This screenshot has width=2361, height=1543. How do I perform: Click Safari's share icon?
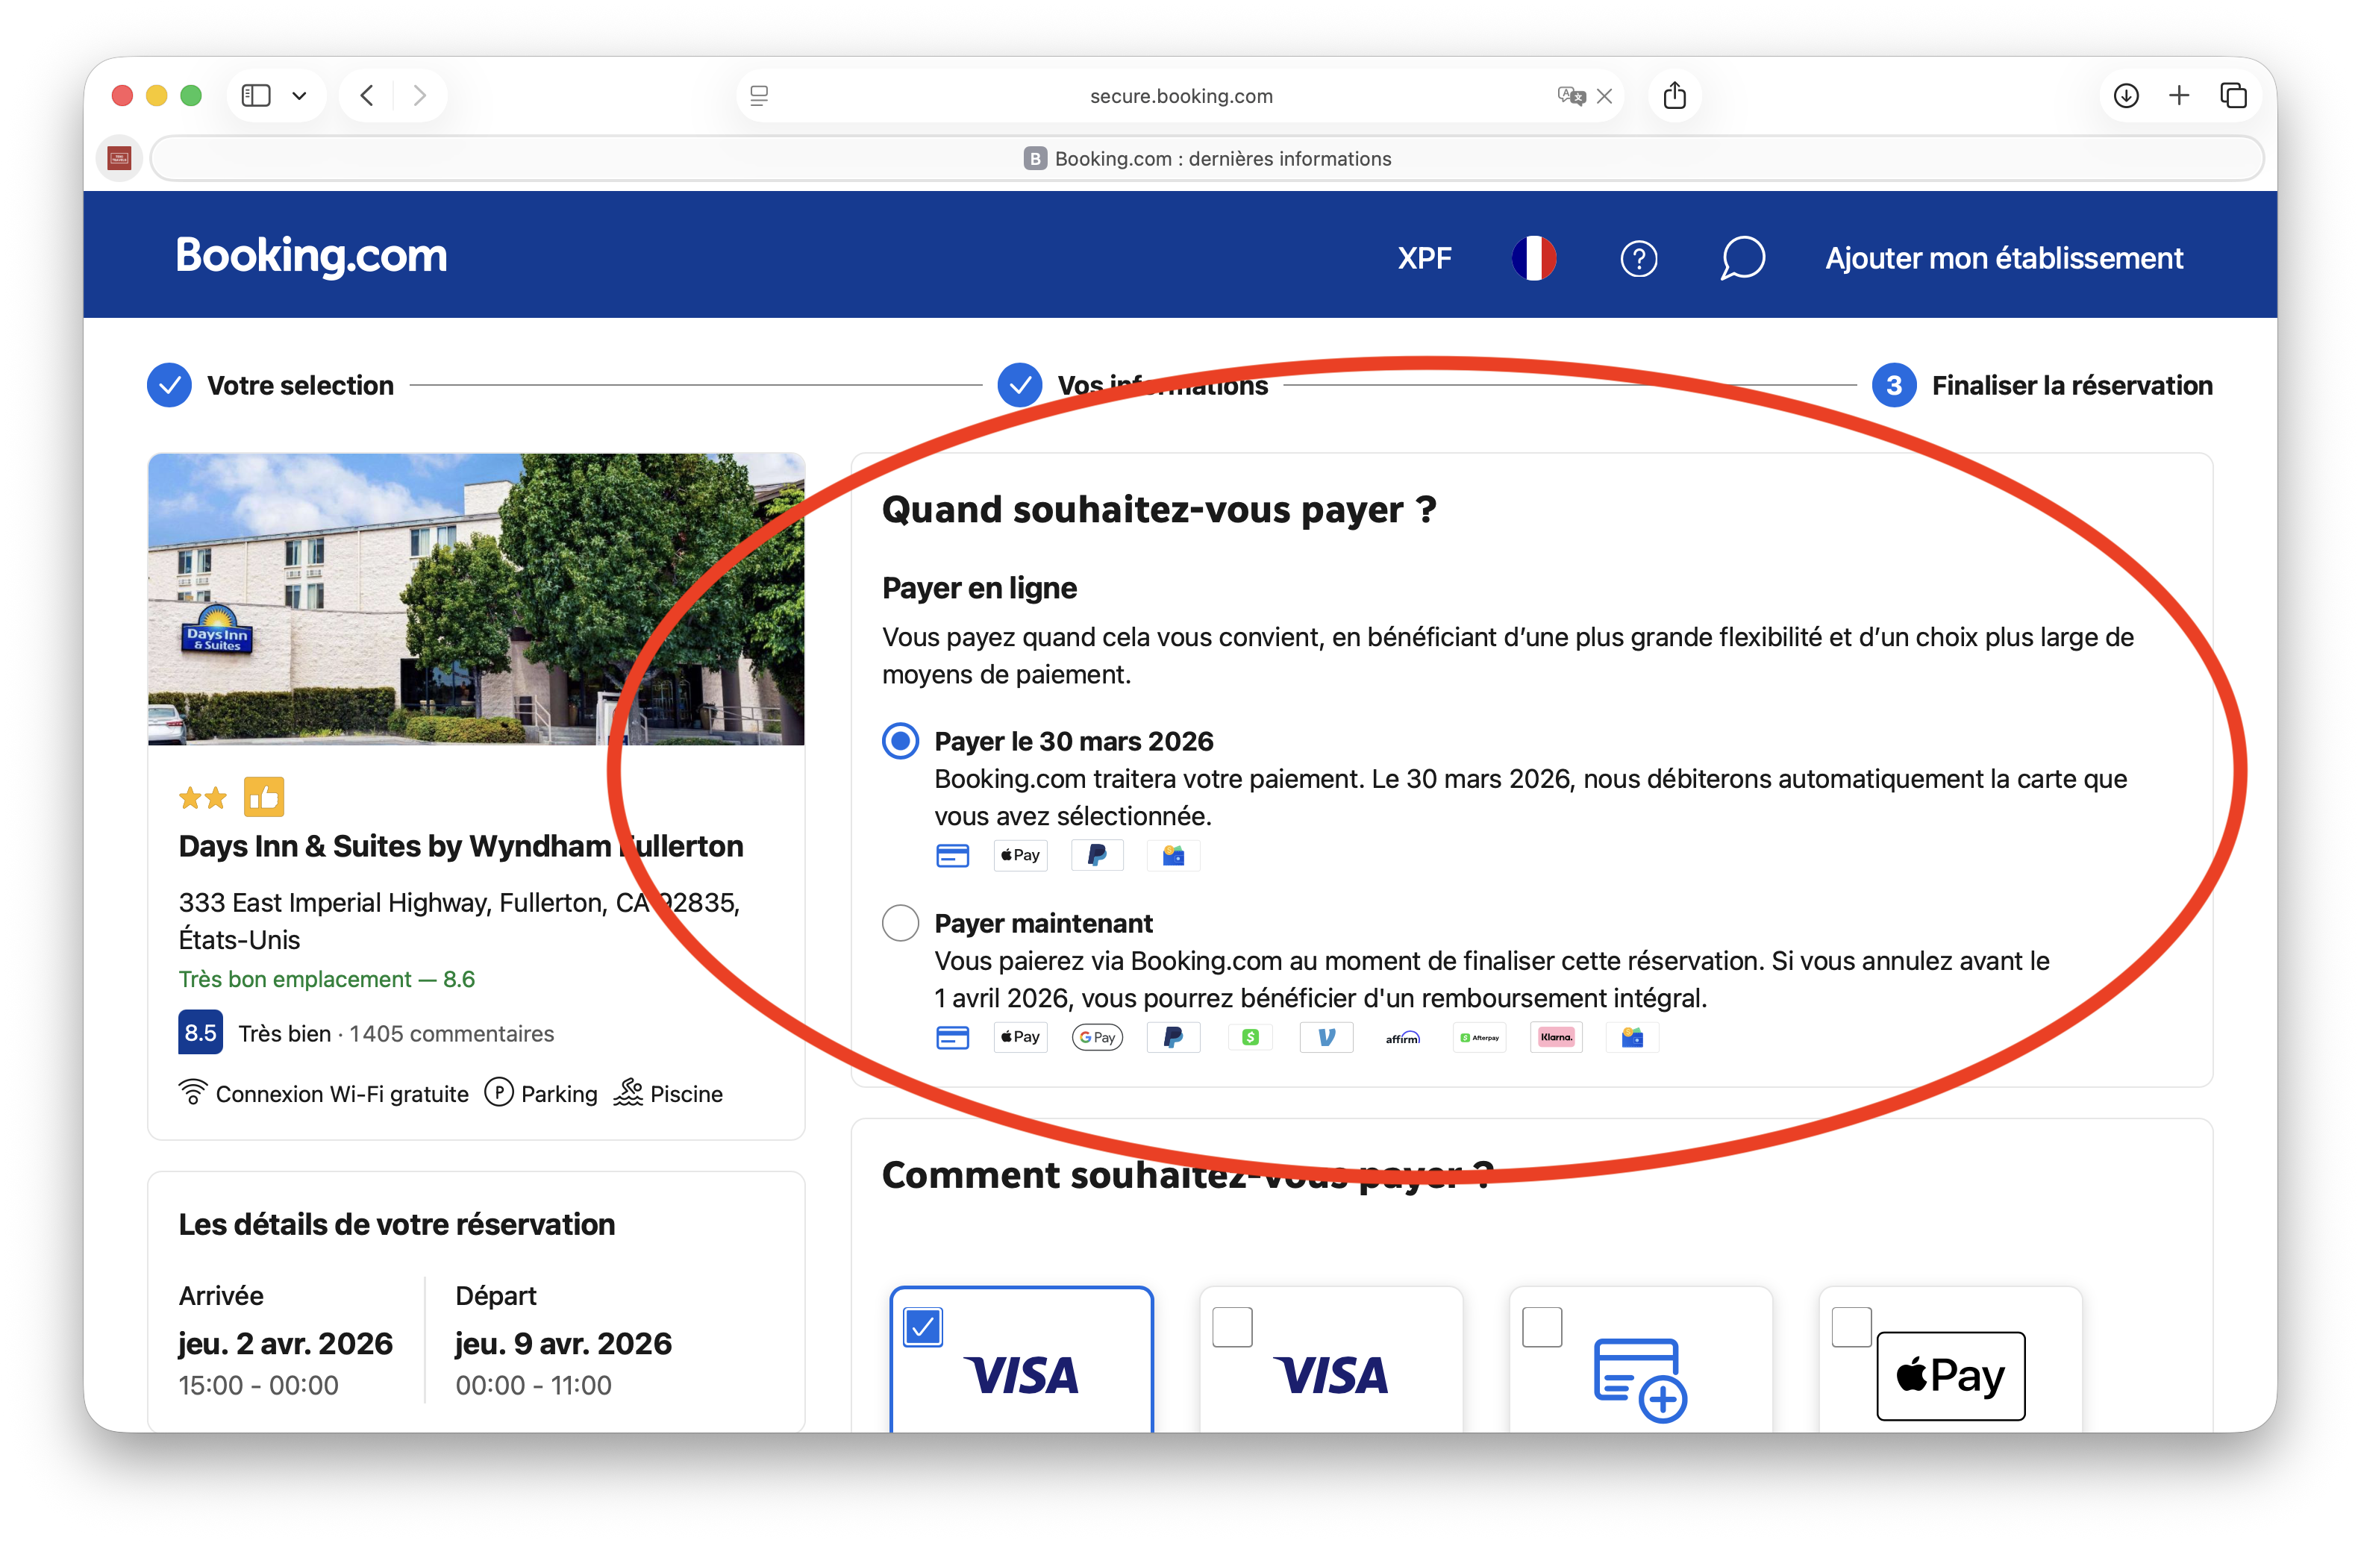click(x=1674, y=96)
